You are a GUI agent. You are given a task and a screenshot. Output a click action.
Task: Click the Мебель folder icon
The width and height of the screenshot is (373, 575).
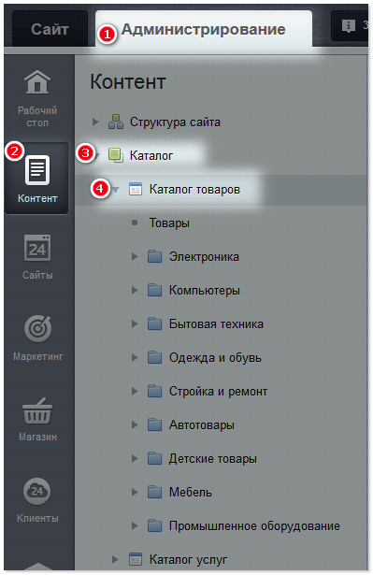(x=155, y=492)
